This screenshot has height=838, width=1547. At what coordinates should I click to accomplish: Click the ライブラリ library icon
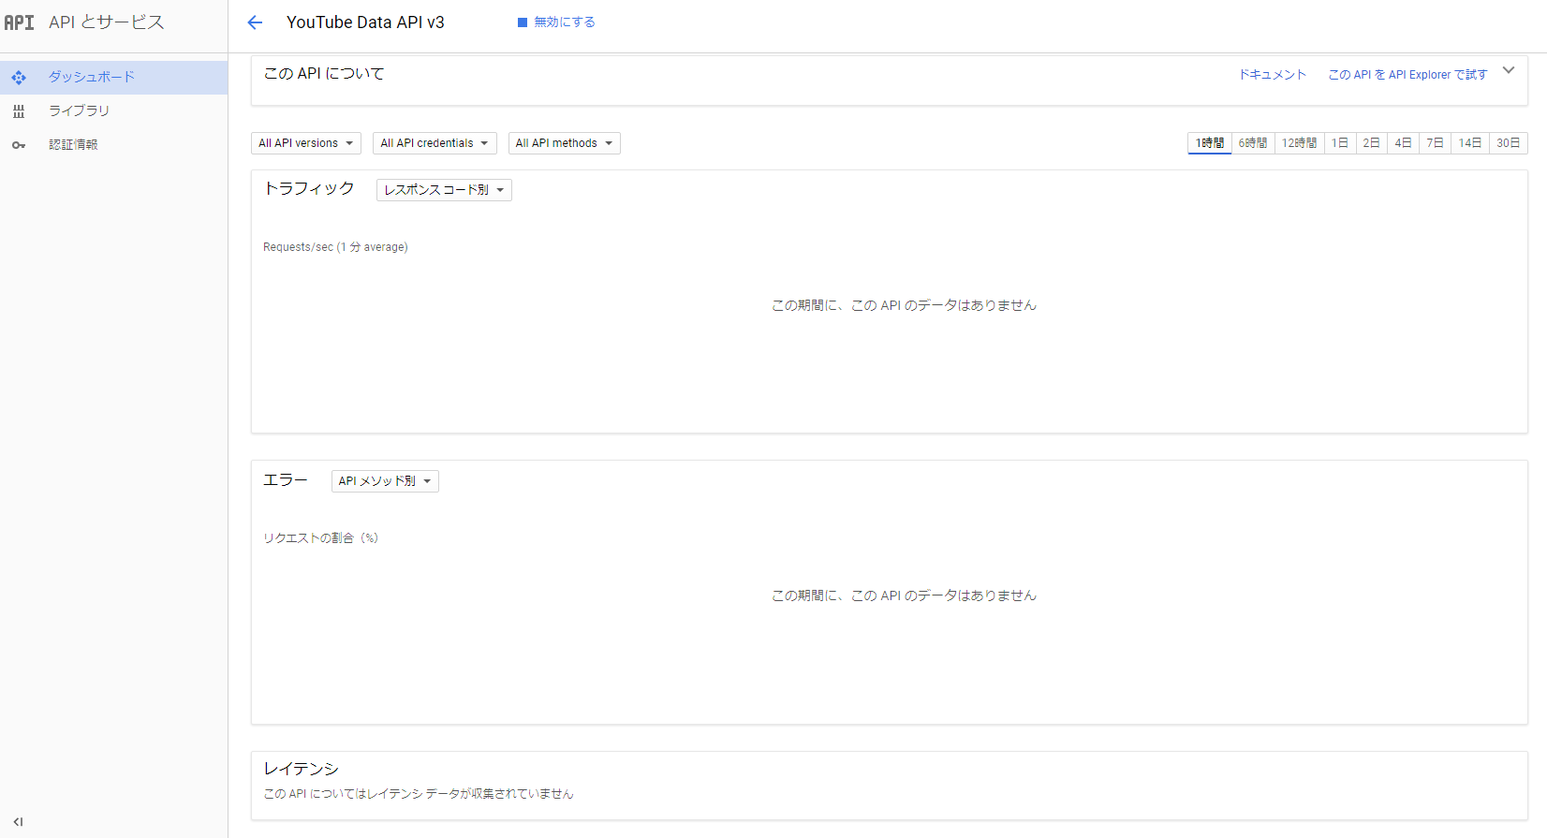[x=19, y=111]
